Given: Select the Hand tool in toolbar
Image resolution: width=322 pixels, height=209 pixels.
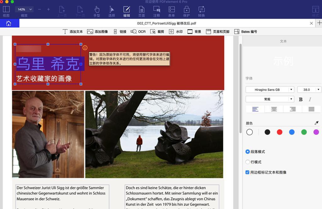Looking at the screenshot, I should click(x=97, y=11).
